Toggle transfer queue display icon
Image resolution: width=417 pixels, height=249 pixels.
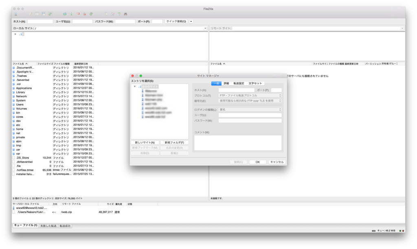50,14
